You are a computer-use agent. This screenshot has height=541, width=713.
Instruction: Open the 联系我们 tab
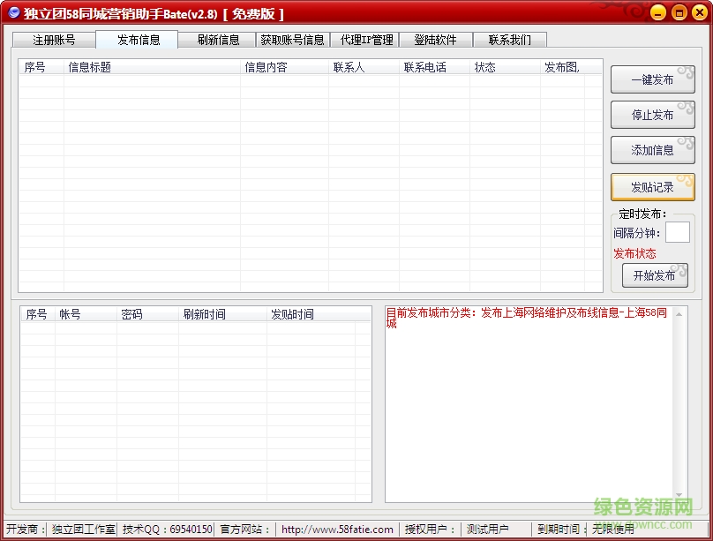click(x=510, y=39)
